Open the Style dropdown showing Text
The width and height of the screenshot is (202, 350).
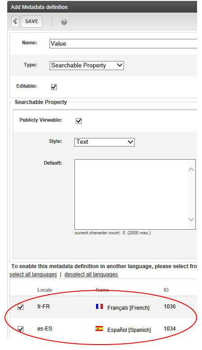pos(105,142)
